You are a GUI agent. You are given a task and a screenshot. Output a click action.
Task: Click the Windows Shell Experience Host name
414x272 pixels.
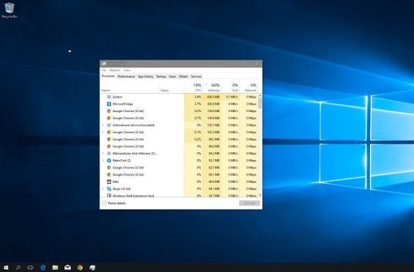(x=133, y=196)
